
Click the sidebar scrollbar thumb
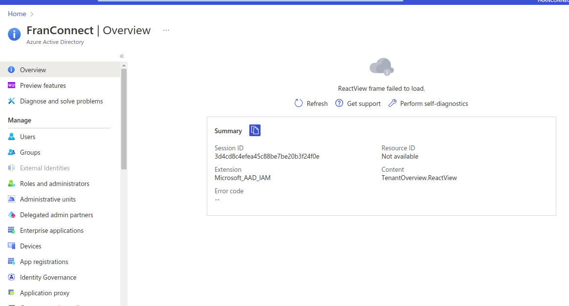[x=124, y=119]
